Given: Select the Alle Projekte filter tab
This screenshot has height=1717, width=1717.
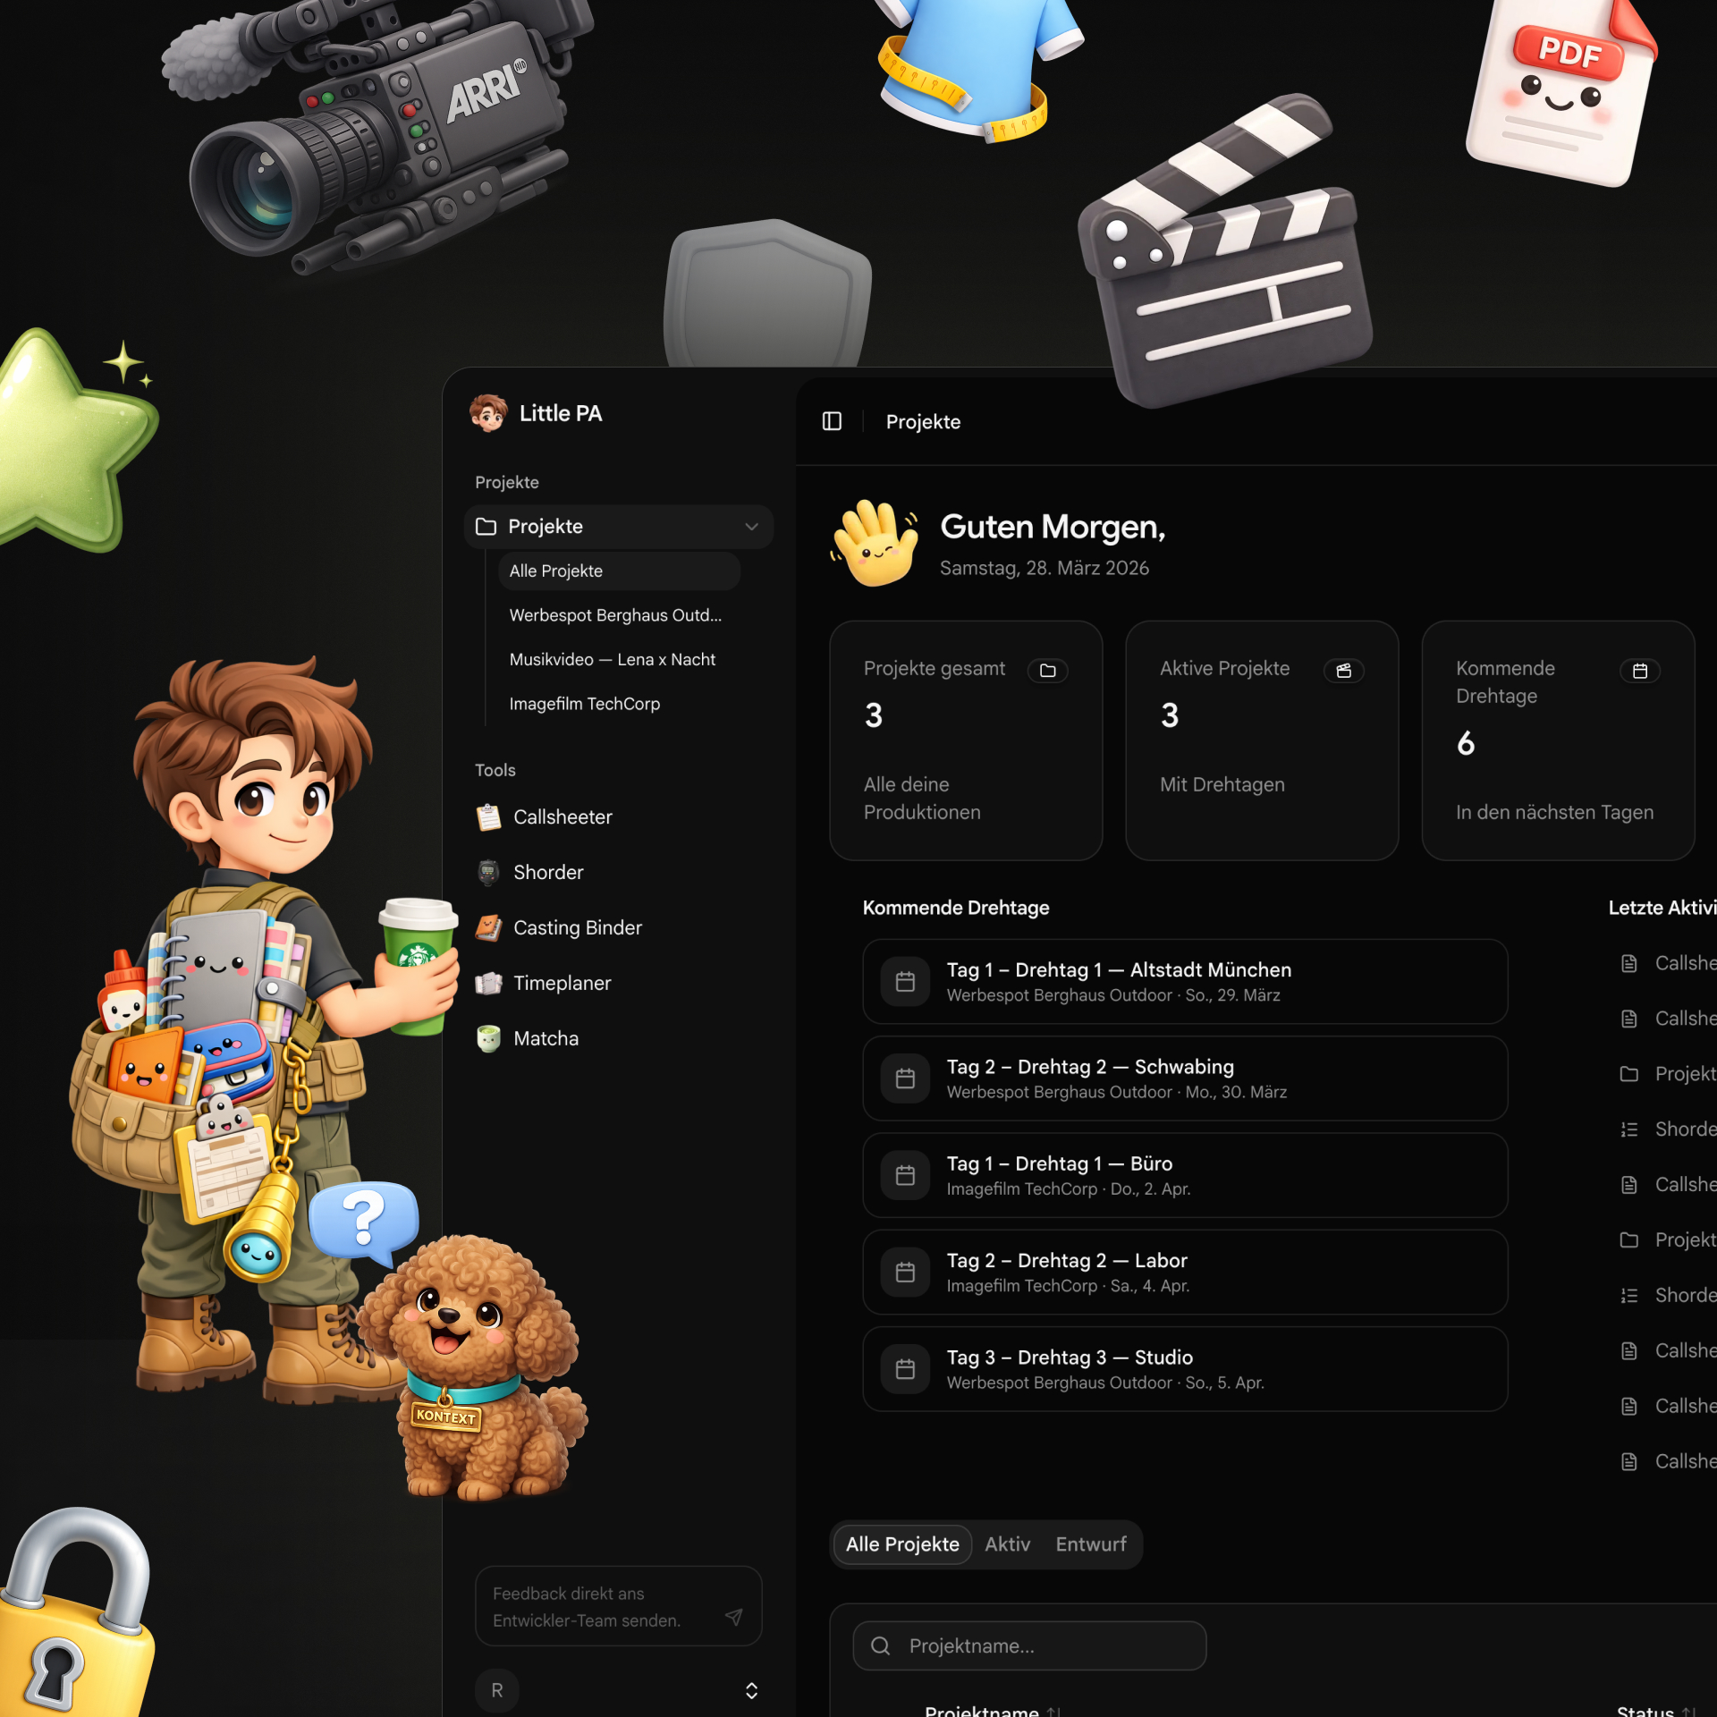Looking at the screenshot, I should tap(901, 1544).
